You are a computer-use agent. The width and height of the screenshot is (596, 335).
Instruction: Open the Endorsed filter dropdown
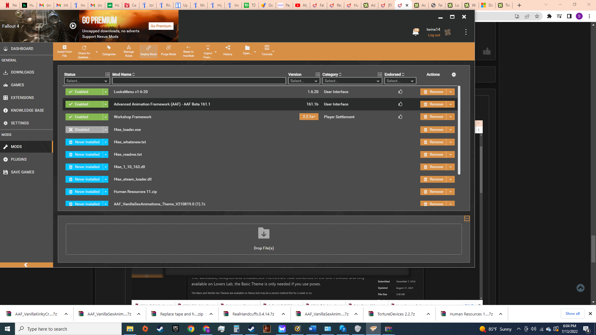coord(400,81)
